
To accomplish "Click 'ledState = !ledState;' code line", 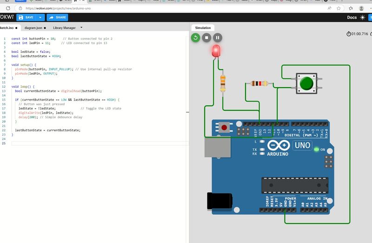I will tap(37, 109).
